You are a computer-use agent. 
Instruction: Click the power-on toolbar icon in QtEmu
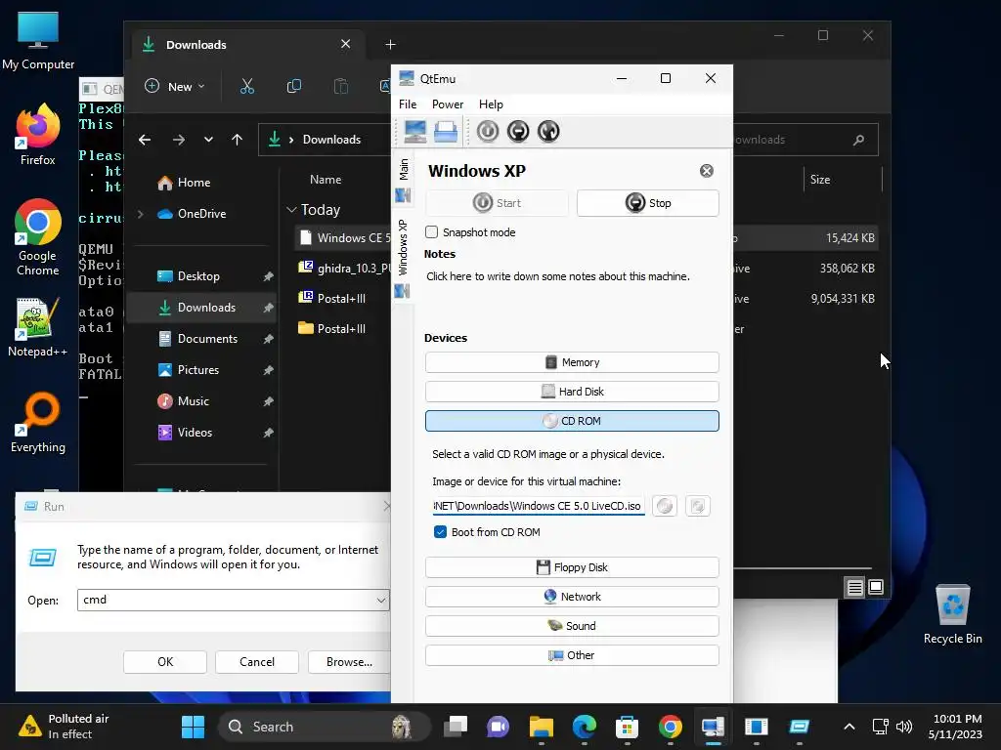pos(488,132)
